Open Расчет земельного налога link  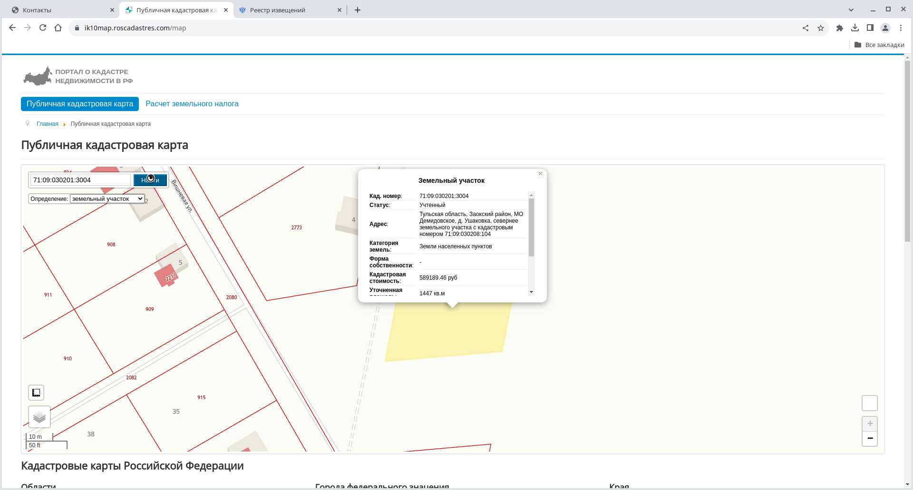tap(192, 104)
